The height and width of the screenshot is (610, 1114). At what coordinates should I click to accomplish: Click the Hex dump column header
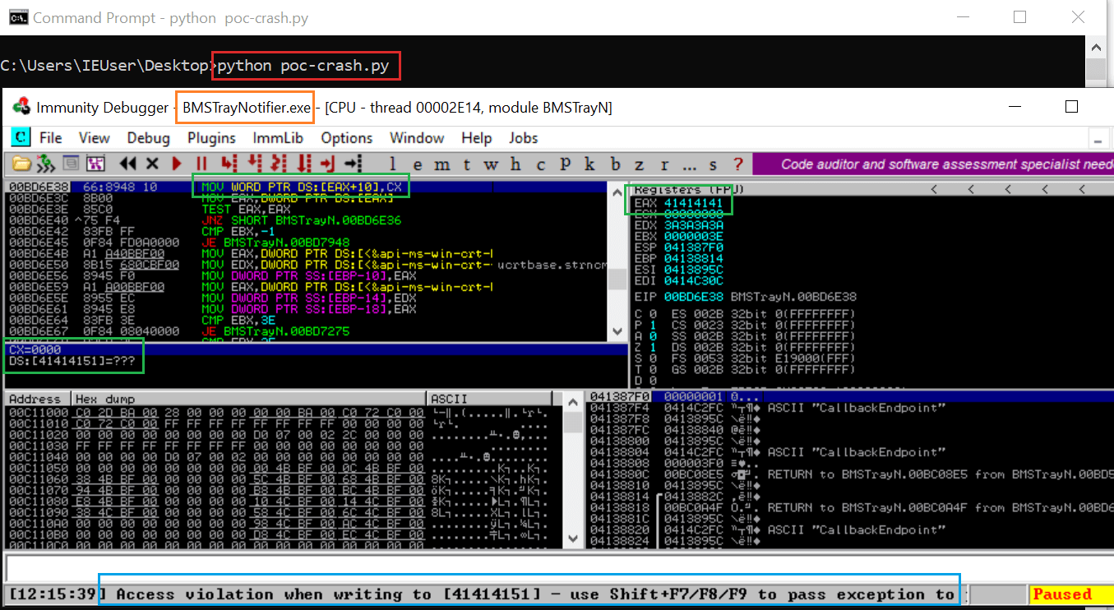(x=249, y=399)
